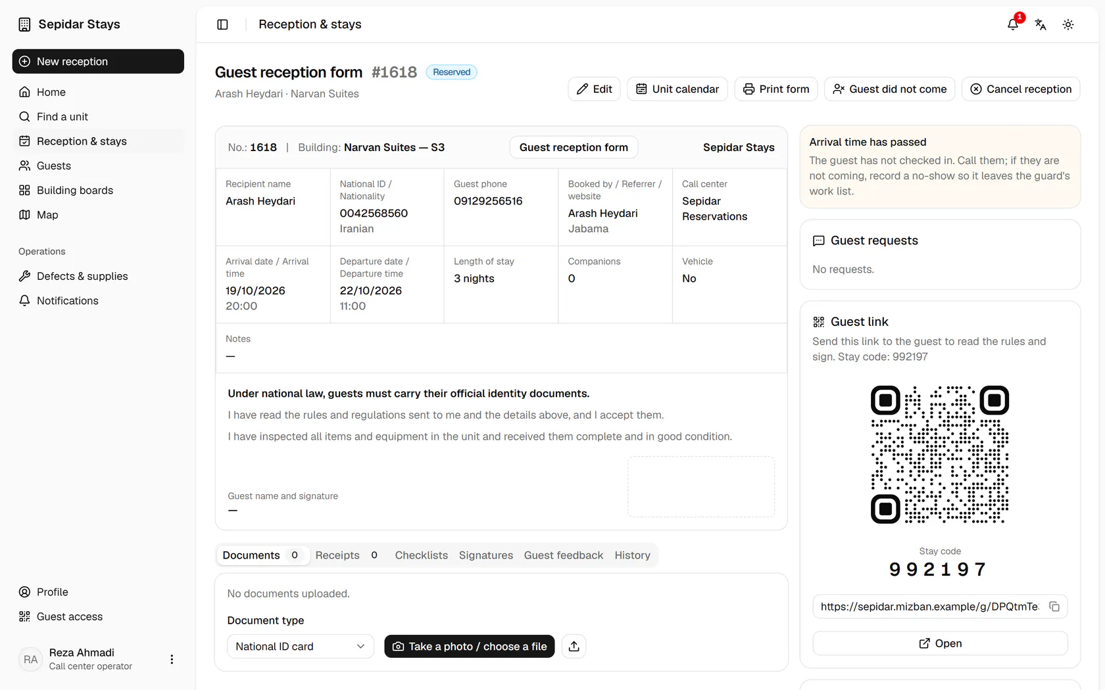Click the RA user avatar
This screenshot has height=690, width=1105.
(31, 659)
